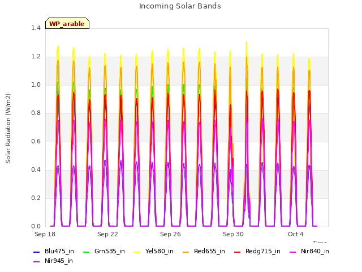Click the 1.2 y-axis tick label
Image resolution: width=362 pixels, height=272 pixels.
tap(36, 57)
